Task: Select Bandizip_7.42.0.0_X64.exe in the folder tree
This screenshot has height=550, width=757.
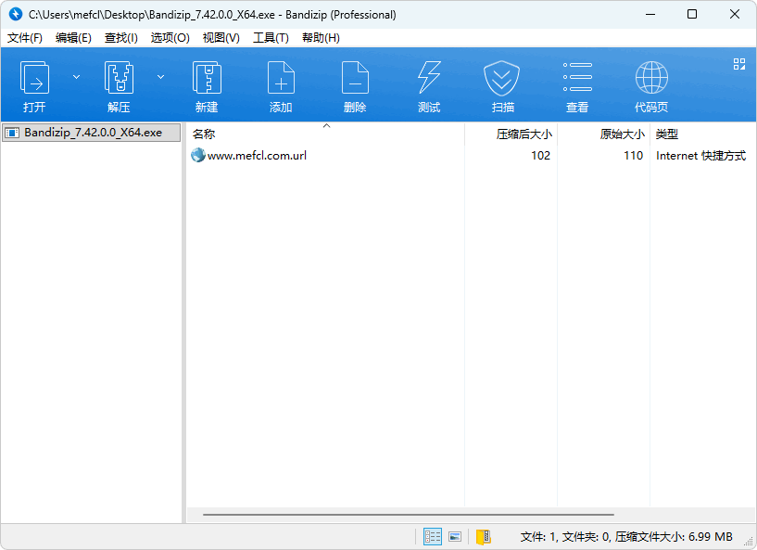Action: click(x=91, y=133)
